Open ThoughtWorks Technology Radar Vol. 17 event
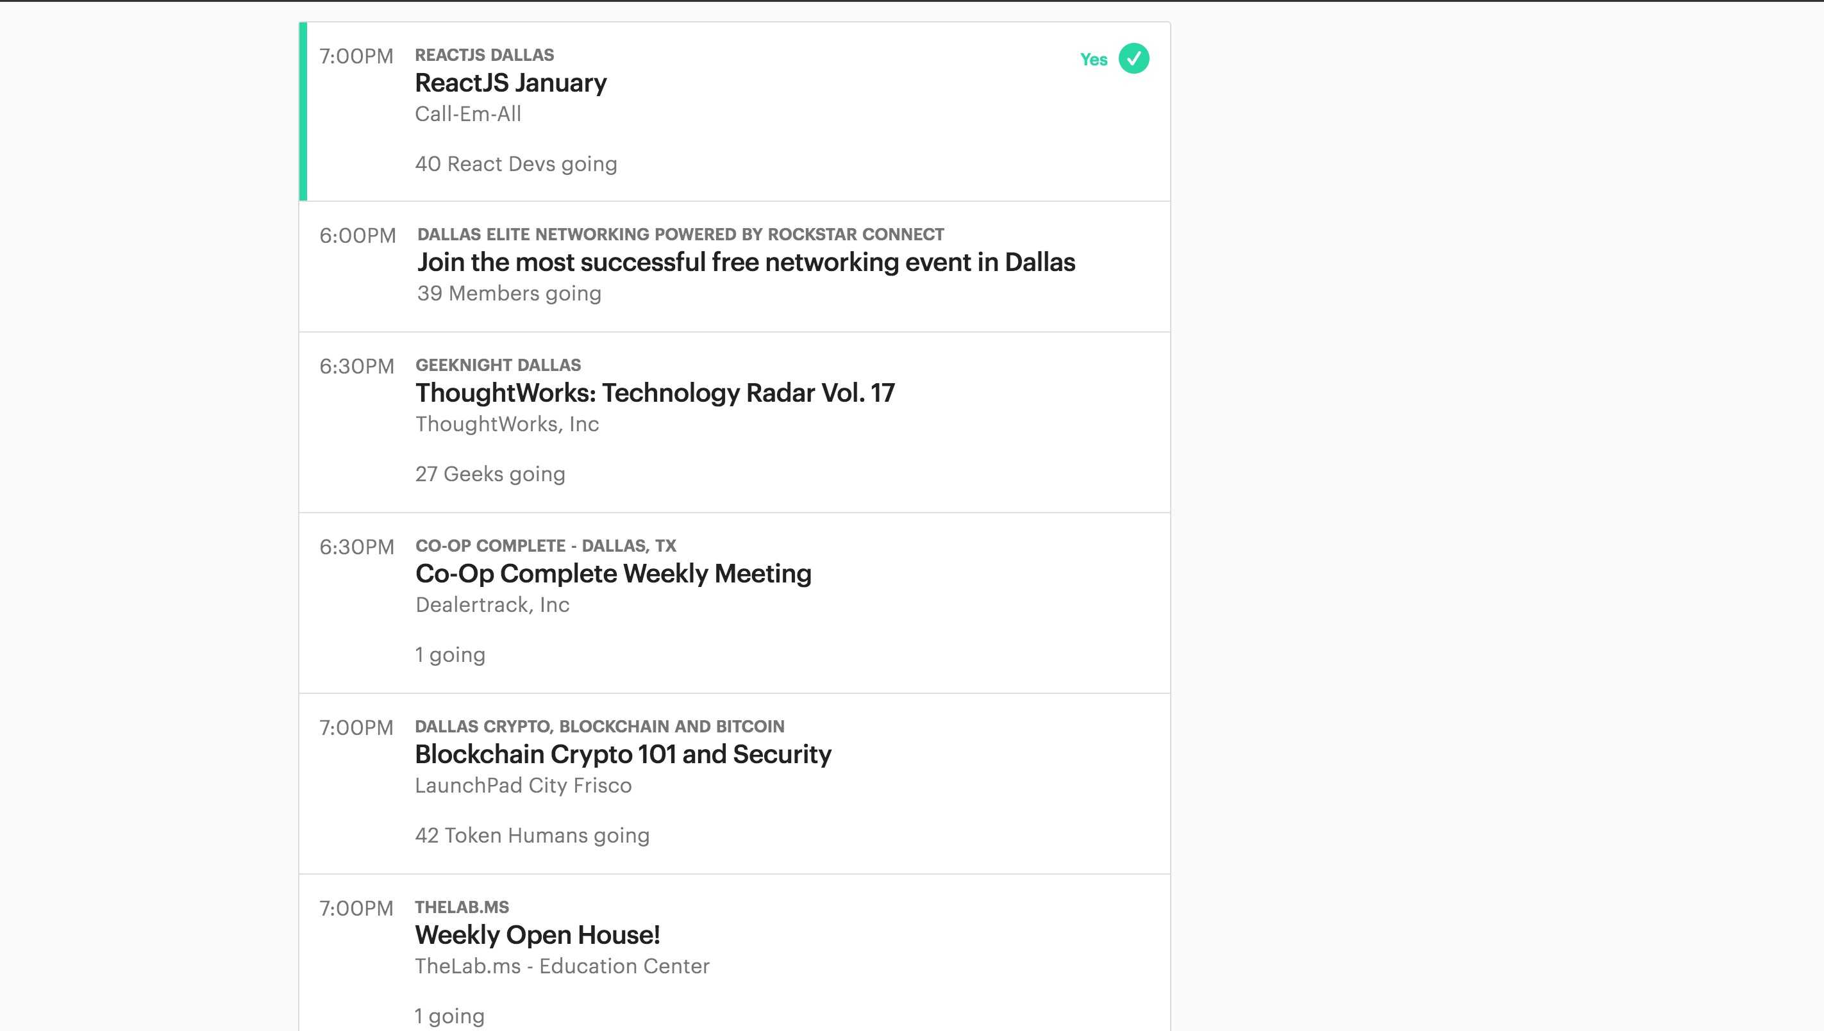The image size is (1824, 1031). coord(655,393)
